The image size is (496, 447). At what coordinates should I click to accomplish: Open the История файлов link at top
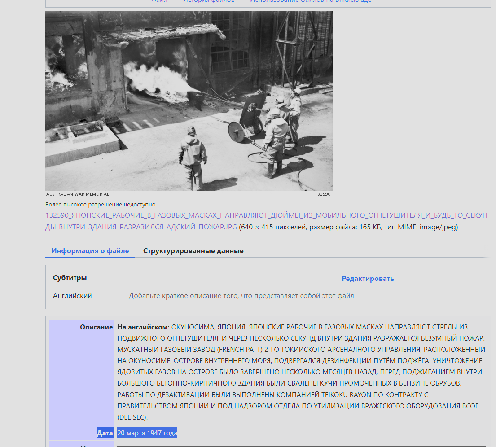[208, 1]
